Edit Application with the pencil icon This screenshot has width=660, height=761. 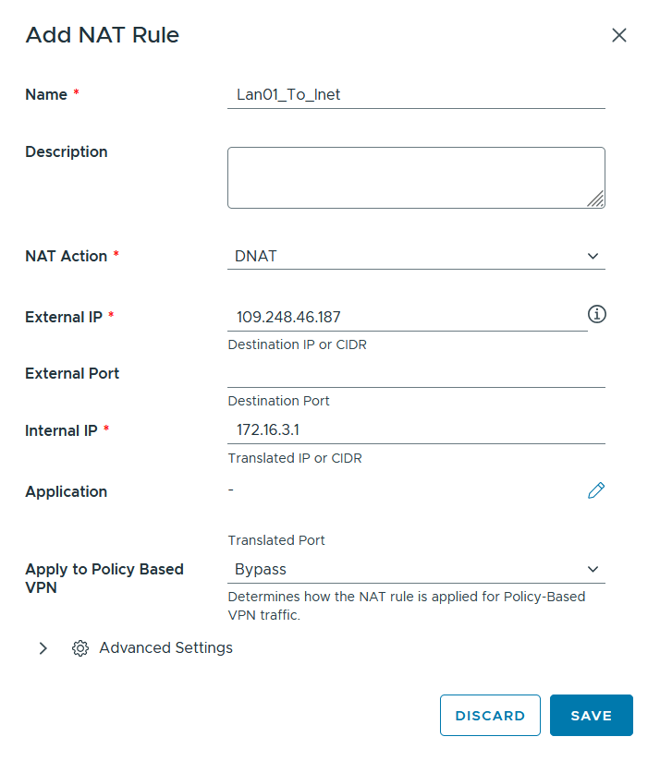[596, 490]
